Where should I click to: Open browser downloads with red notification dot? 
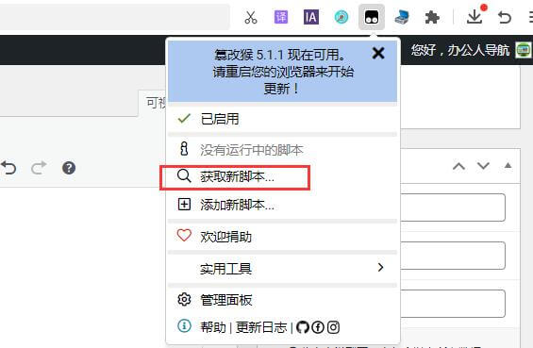[x=475, y=15]
